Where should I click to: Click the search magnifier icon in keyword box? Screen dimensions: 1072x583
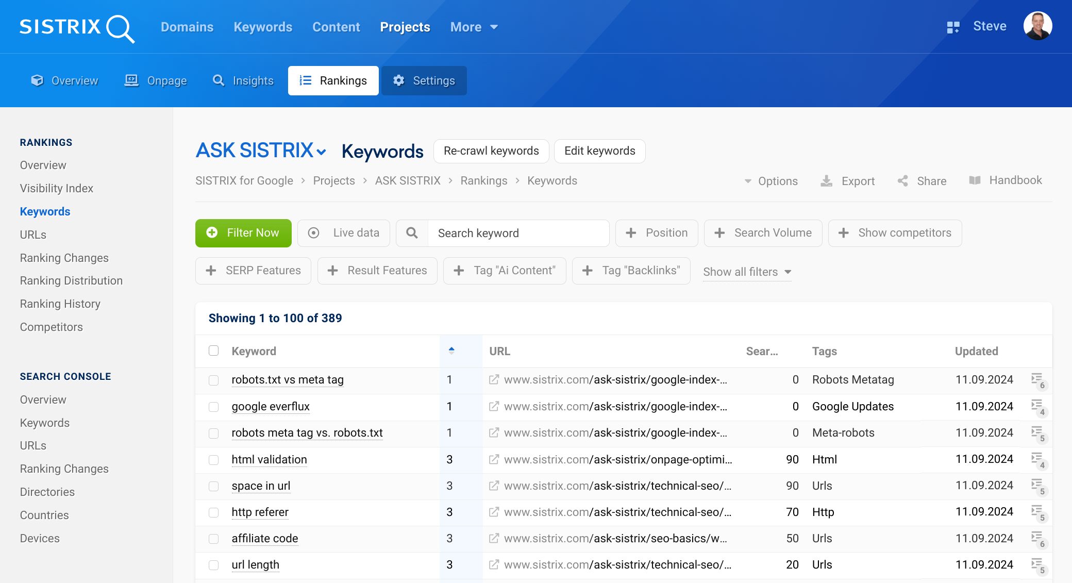pos(412,233)
